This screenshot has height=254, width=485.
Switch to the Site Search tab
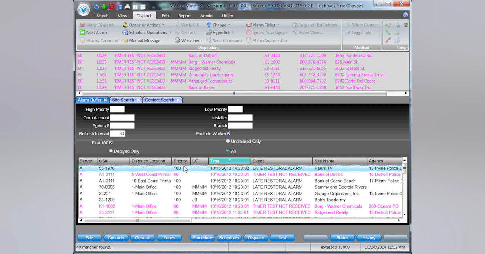coord(123,100)
